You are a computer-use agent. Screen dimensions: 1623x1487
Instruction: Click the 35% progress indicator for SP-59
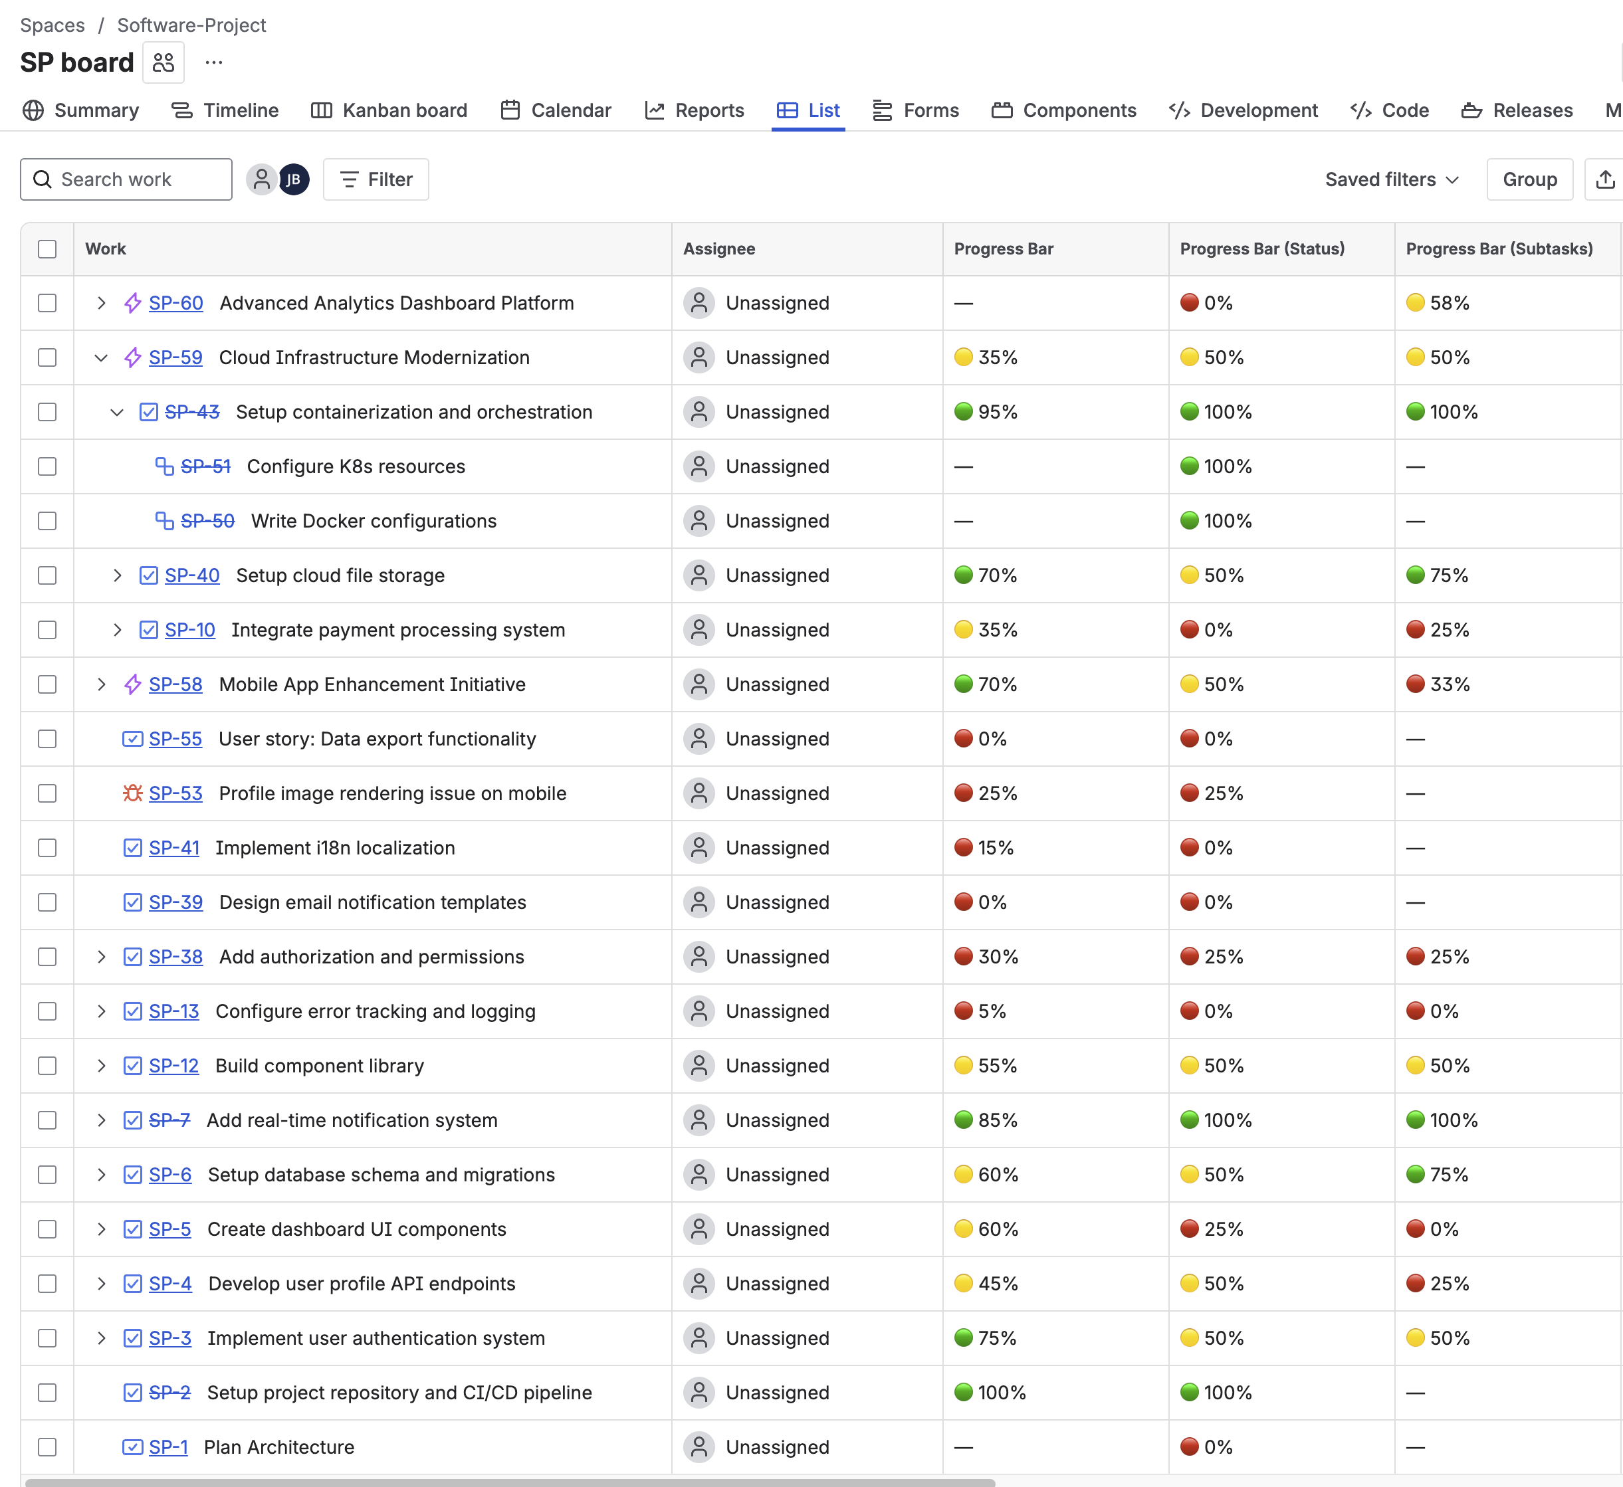tap(986, 357)
